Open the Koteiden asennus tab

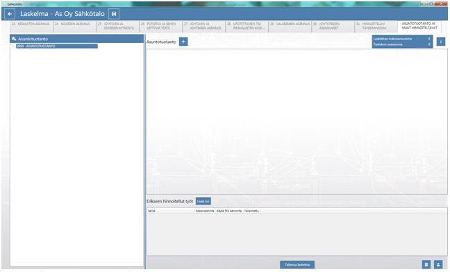pyautogui.click(x=74, y=26)
